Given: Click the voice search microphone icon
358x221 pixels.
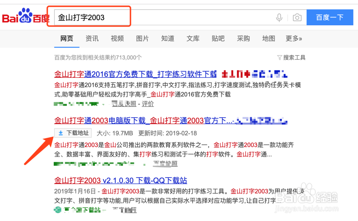Looking at the screenshot, I should point(279,17).
